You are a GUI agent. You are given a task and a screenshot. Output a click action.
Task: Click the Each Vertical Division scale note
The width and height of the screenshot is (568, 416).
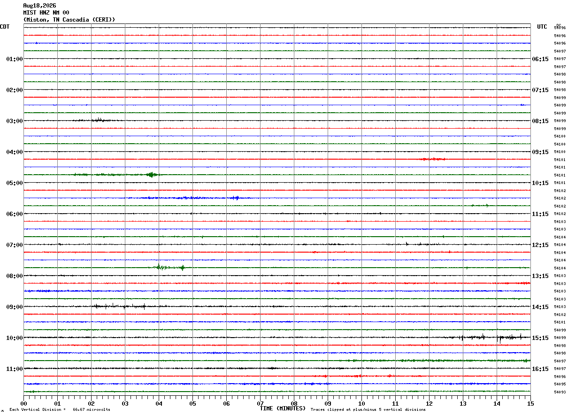60,410
